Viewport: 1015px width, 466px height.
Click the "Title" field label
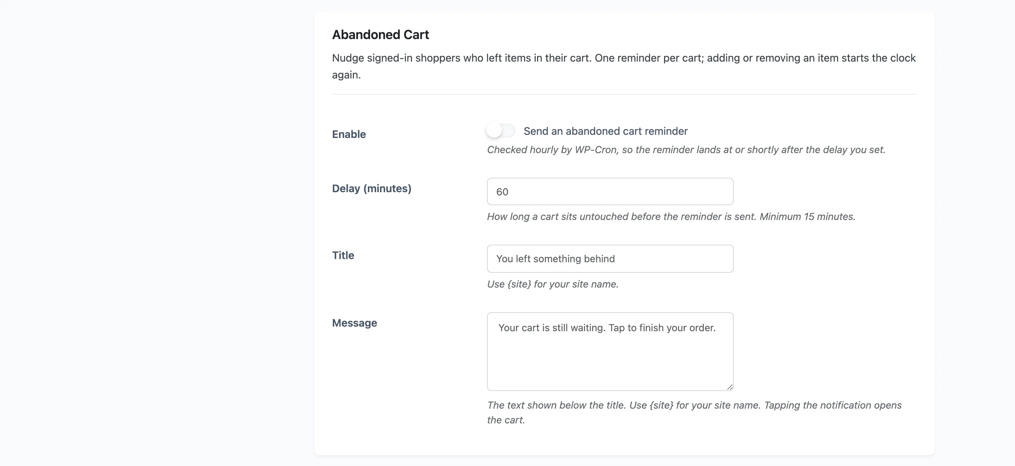[x=343, y=256]
